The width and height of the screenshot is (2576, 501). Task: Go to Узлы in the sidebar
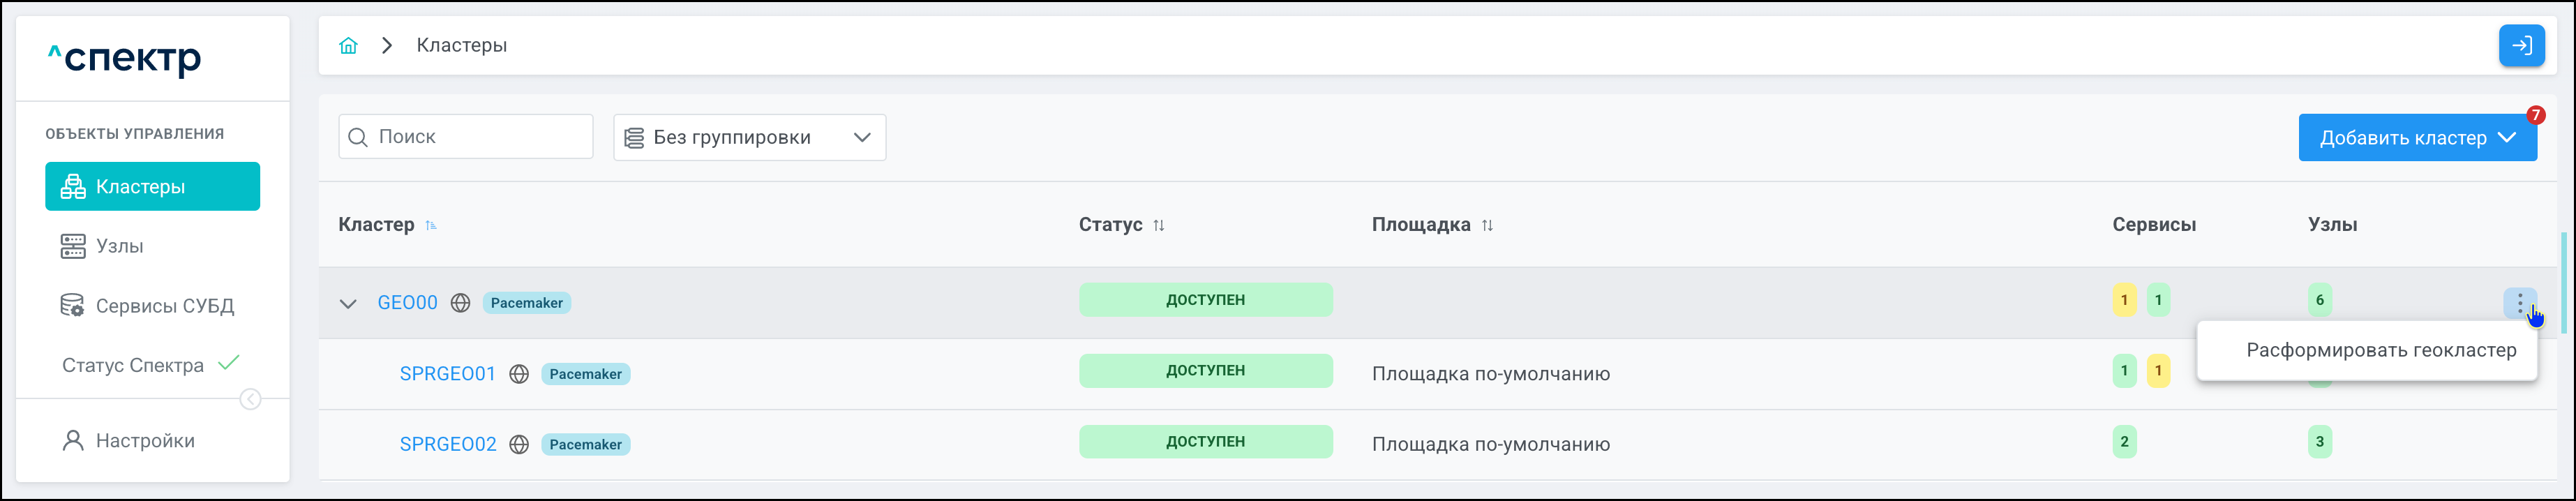pos(119,246)
